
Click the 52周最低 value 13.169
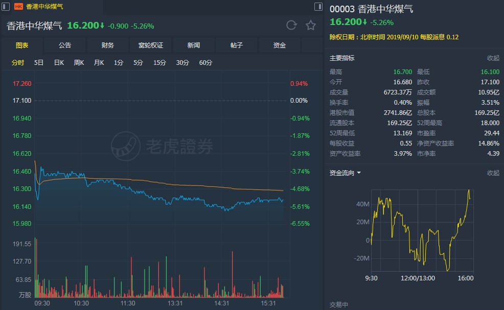(402, 133)
